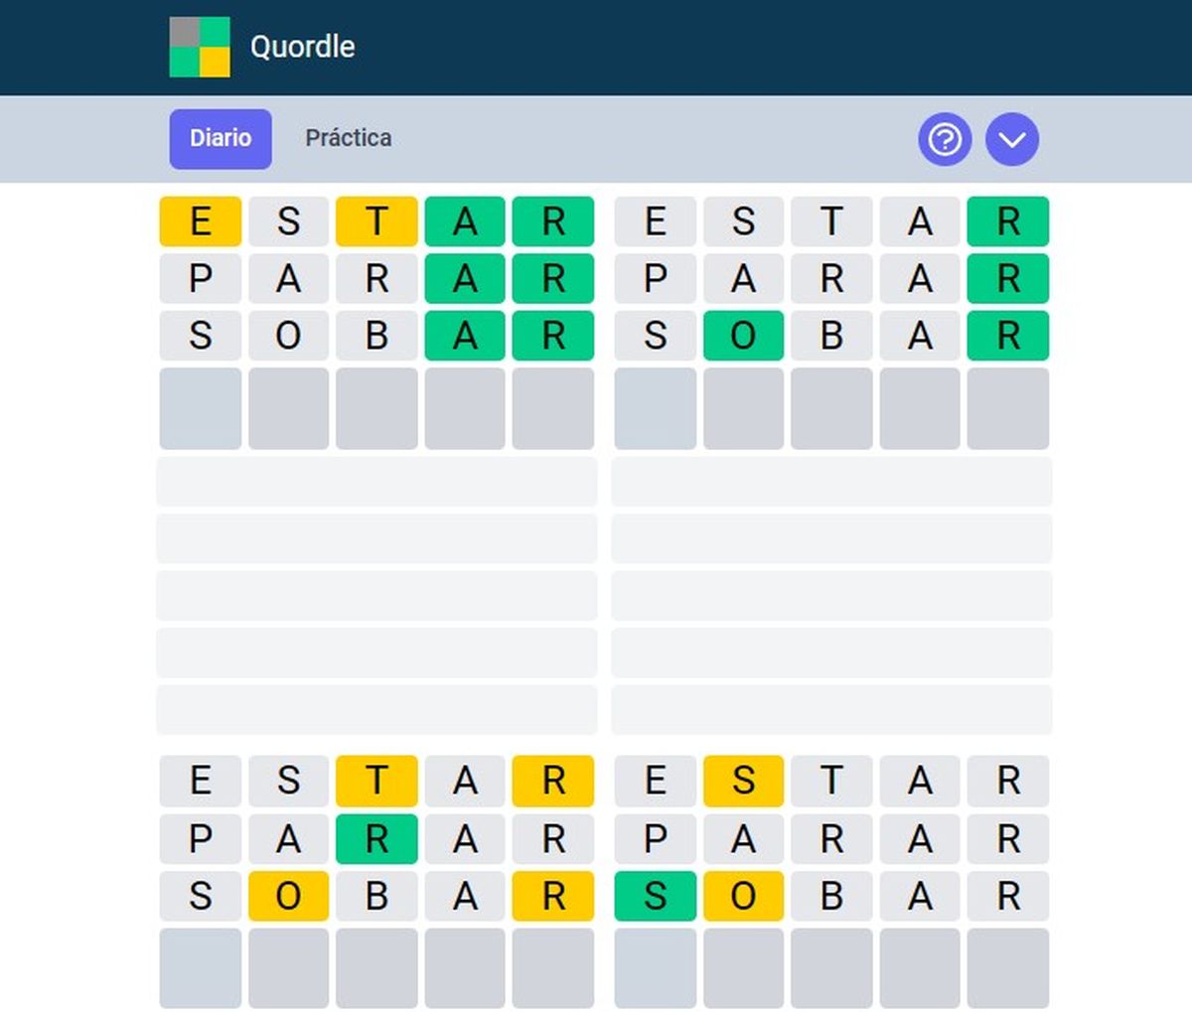
Task: Click green O tile in top-right board
Action: click(x=743, y=337)
